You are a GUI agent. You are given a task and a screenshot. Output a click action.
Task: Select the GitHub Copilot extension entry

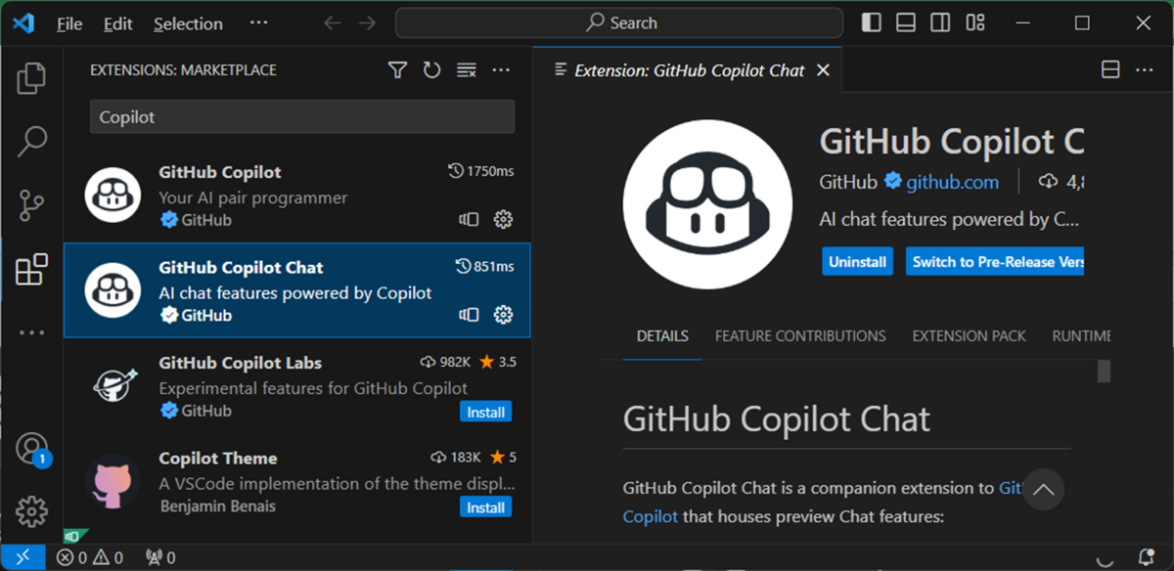[297, 196]
